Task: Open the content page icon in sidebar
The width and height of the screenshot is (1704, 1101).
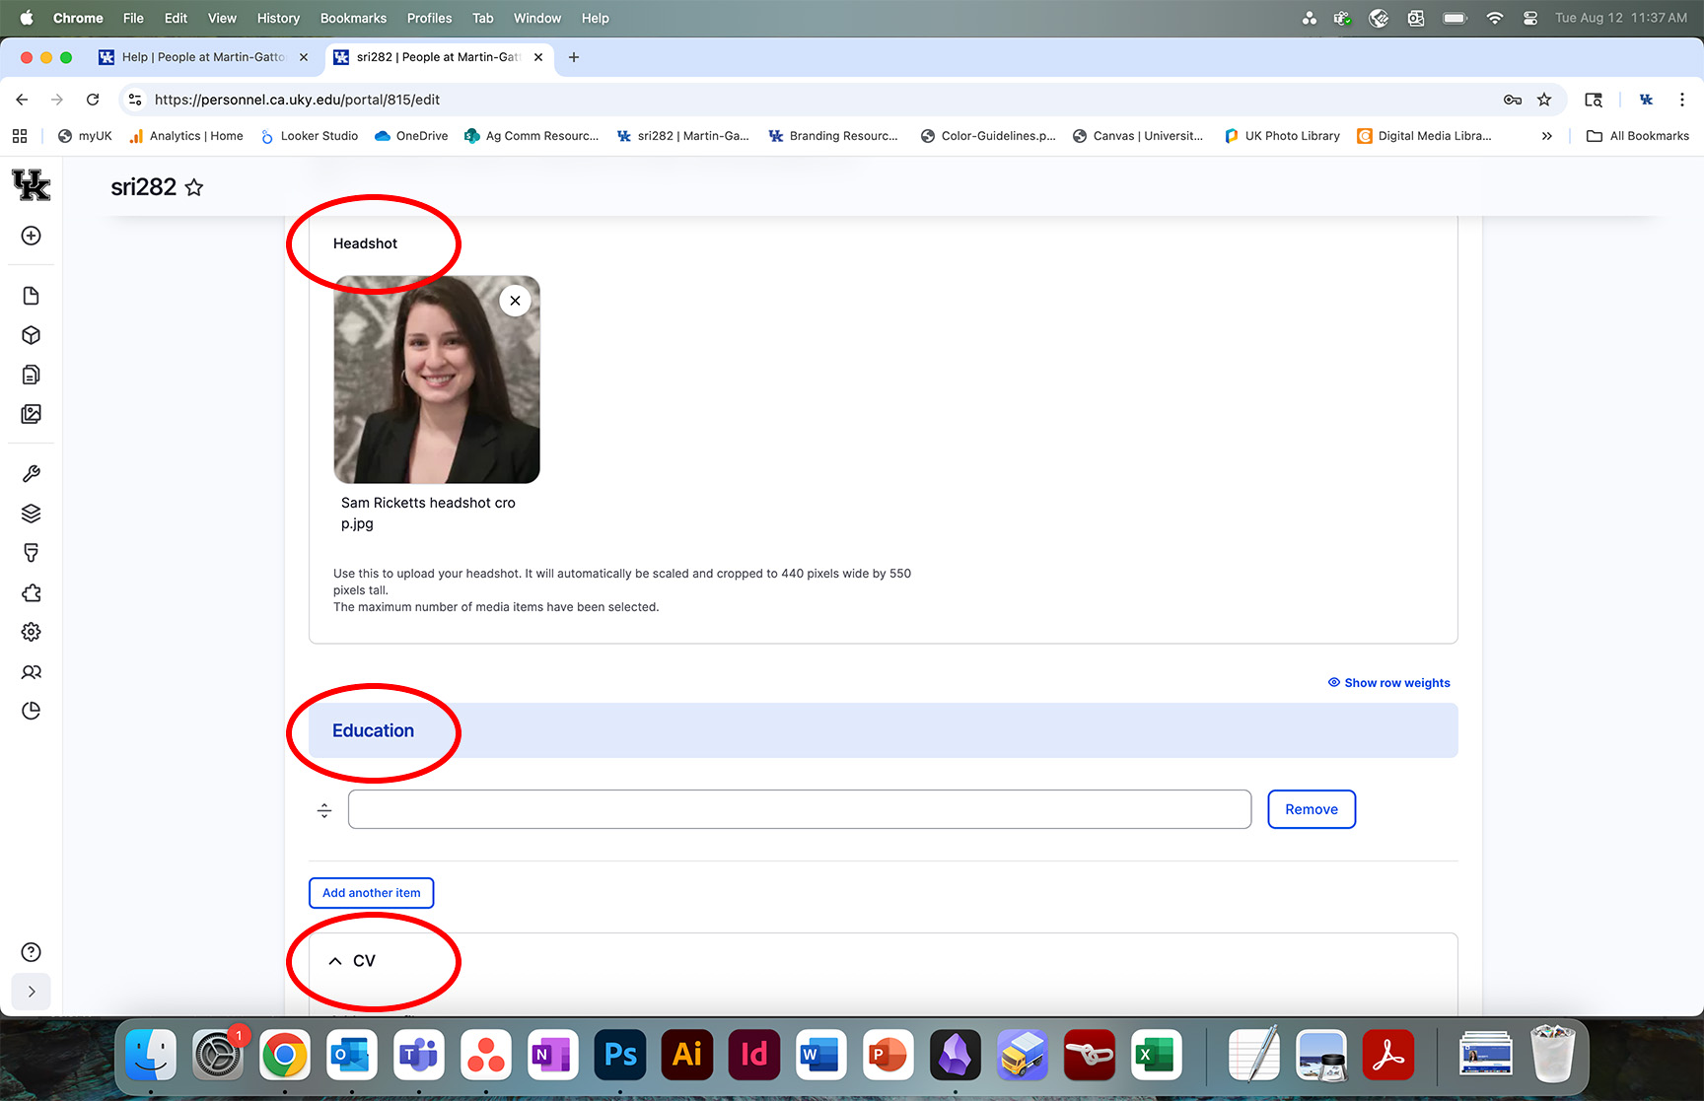Action: [x=32, y=296]
